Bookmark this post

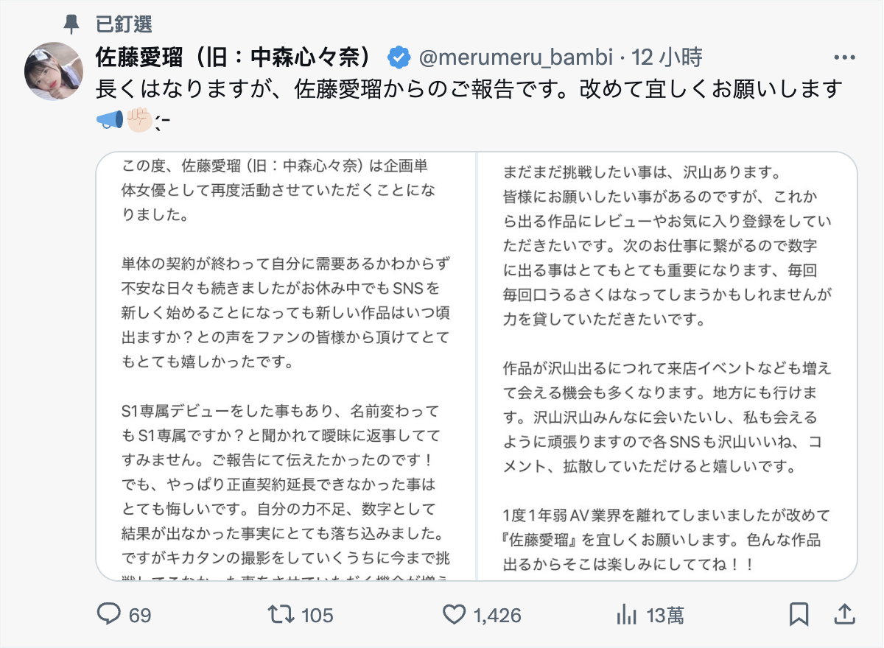799,614
